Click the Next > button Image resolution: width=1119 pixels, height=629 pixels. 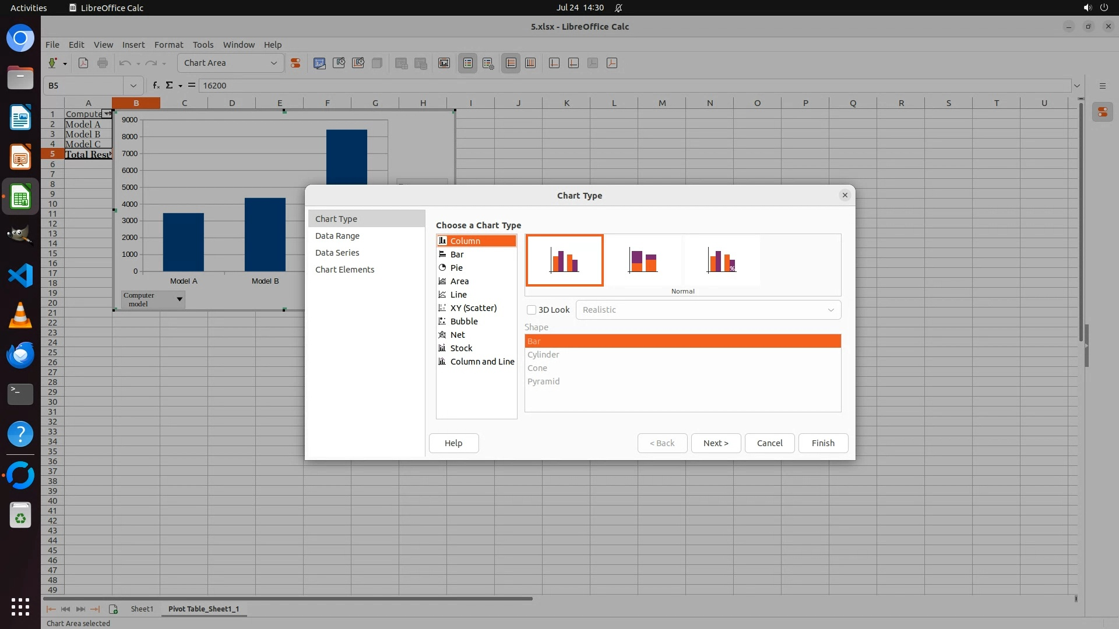tap(716, 443)
